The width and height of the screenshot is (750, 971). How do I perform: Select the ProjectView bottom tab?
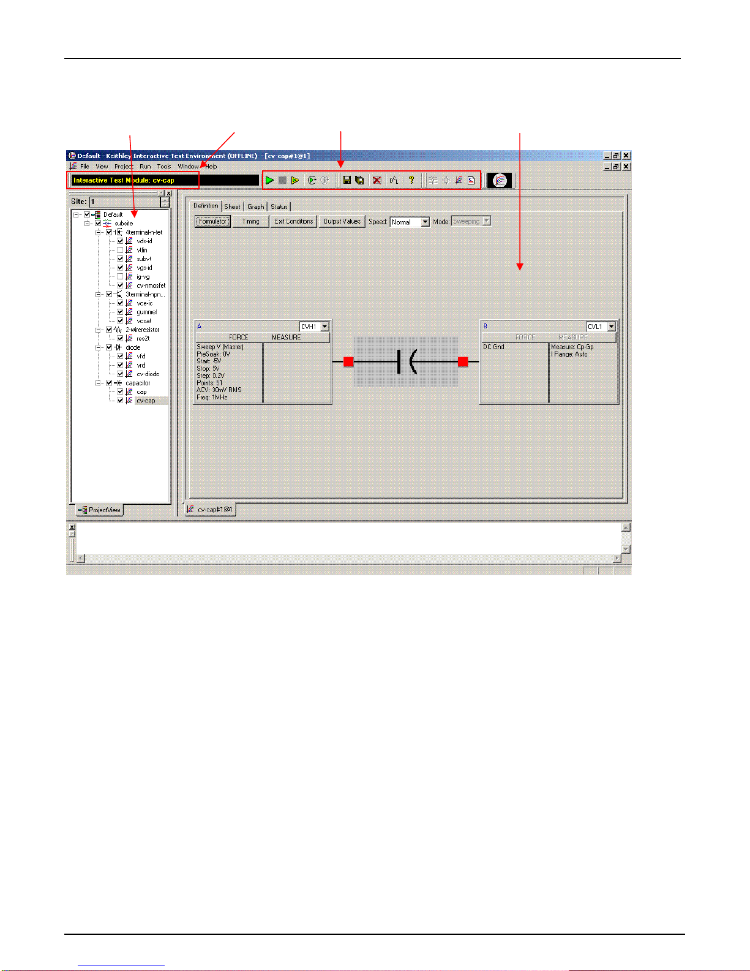point(100,510)
